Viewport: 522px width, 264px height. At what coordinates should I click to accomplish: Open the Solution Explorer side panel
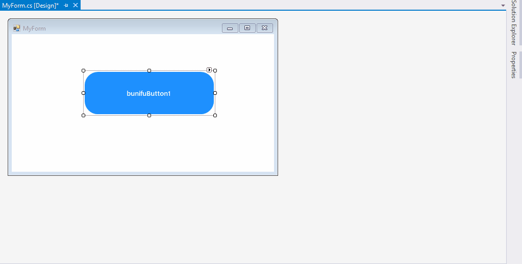[x=514, y=22]
